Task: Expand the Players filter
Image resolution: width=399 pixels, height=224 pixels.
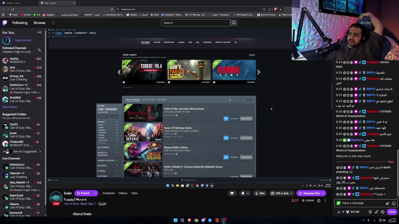Action: pos(107,171)
